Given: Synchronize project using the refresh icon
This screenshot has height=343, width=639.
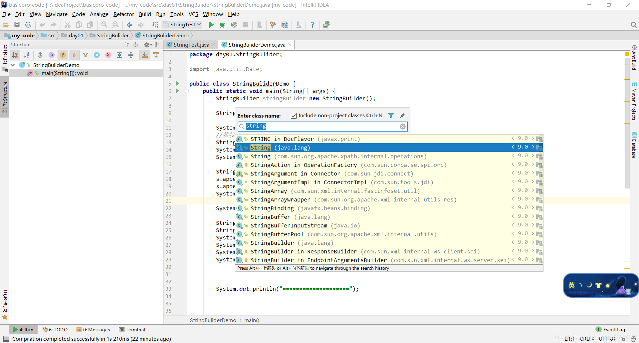Looking at the screenshot, I should click(x=28, y=25).
